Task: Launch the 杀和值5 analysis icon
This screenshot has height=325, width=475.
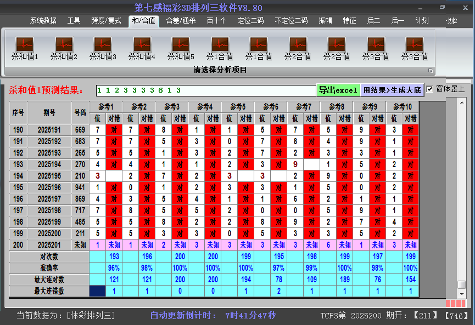Action: (181, 48)
